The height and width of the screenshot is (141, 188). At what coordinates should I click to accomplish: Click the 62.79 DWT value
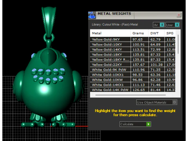155,40
